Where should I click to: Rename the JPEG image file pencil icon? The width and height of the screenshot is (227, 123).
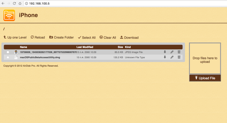pyautogui.click(x=172, y=52)
